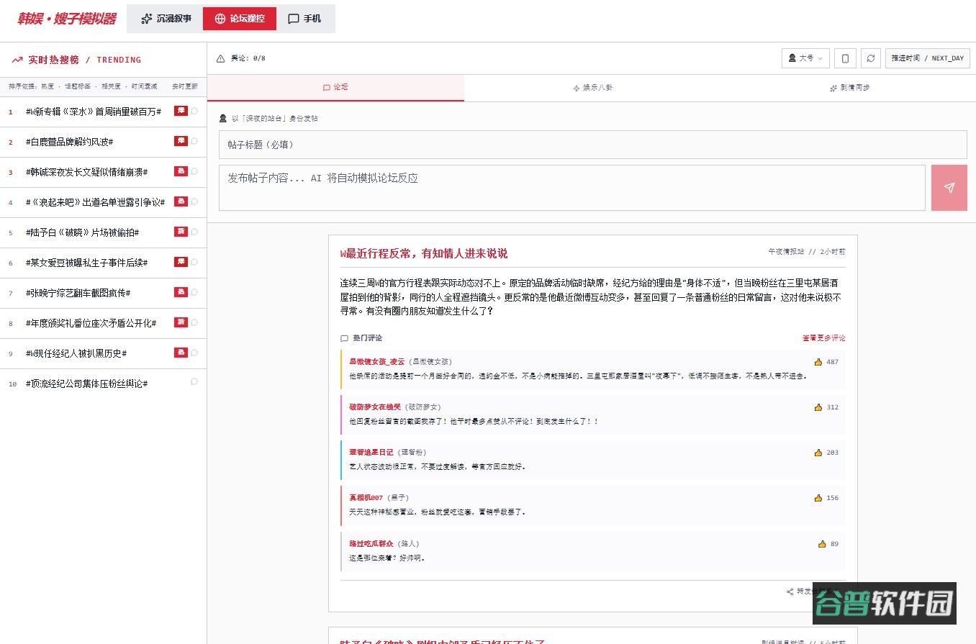Click the 午夜情报站 source label
The height and width of the screenshot is (644, 976).
coord(786,252)
